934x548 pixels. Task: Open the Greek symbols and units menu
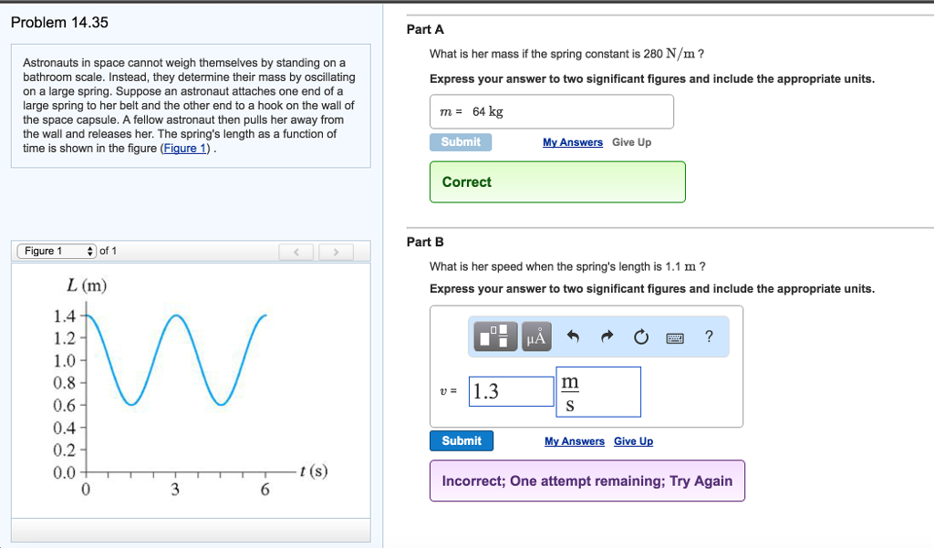[x=536, y=337]
